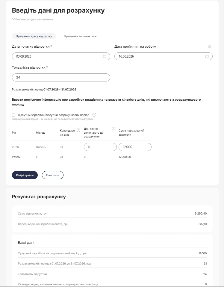
Task: Click excluded days input for July 2026
Action: click(100, 147)
